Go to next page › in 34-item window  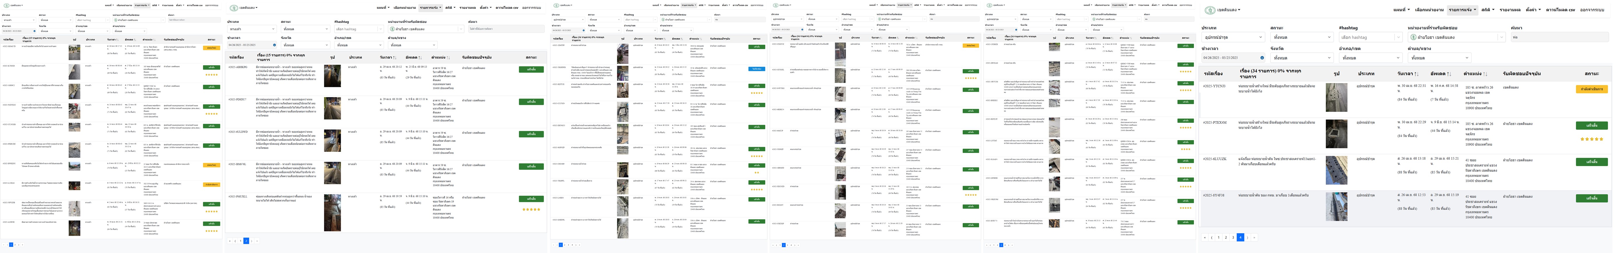(x=1248, y=237)
